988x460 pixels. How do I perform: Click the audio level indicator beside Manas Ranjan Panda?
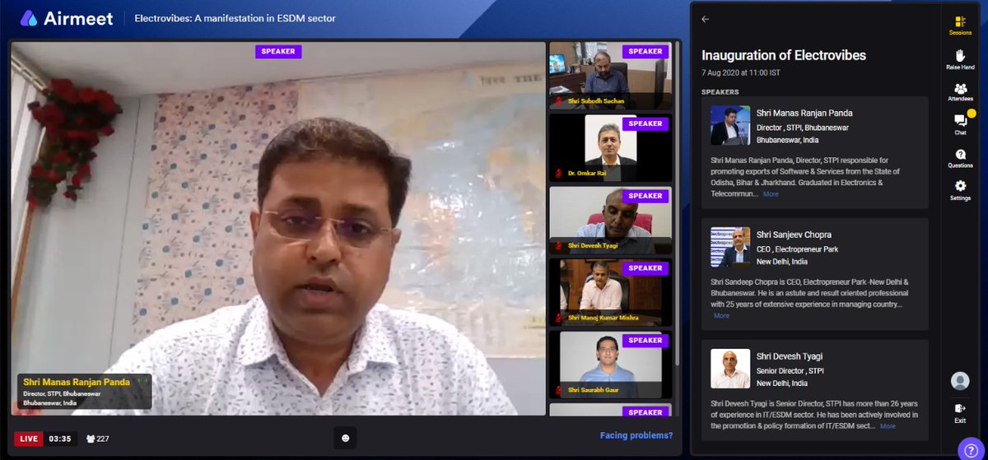(x=142, y=381)
